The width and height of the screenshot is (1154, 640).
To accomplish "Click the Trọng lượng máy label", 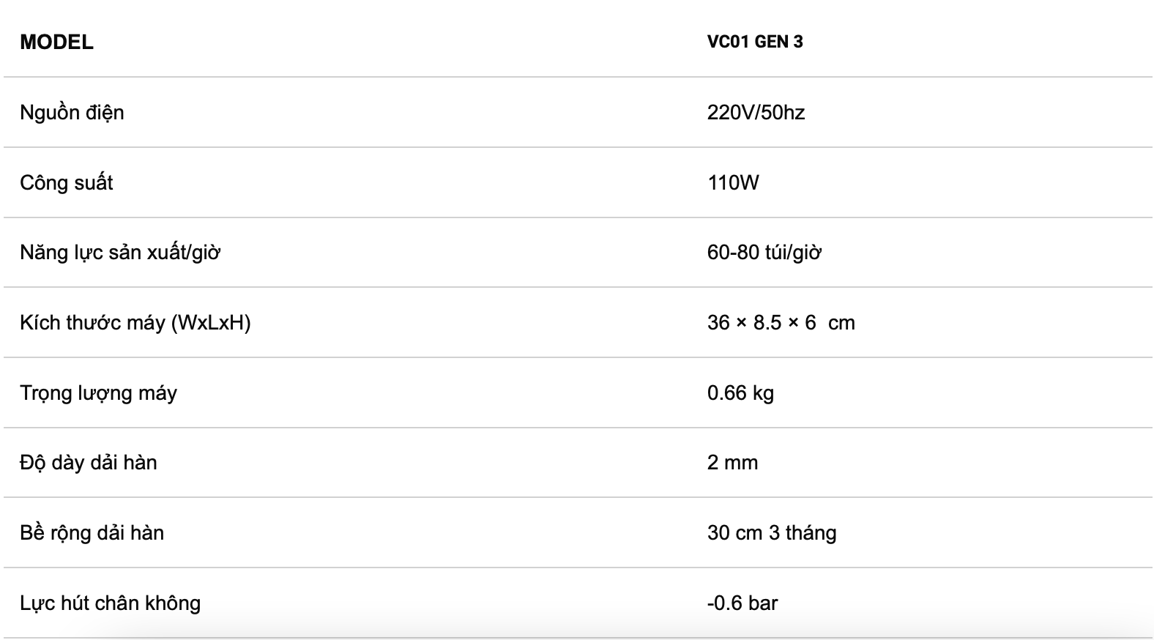I will [98, 392].
